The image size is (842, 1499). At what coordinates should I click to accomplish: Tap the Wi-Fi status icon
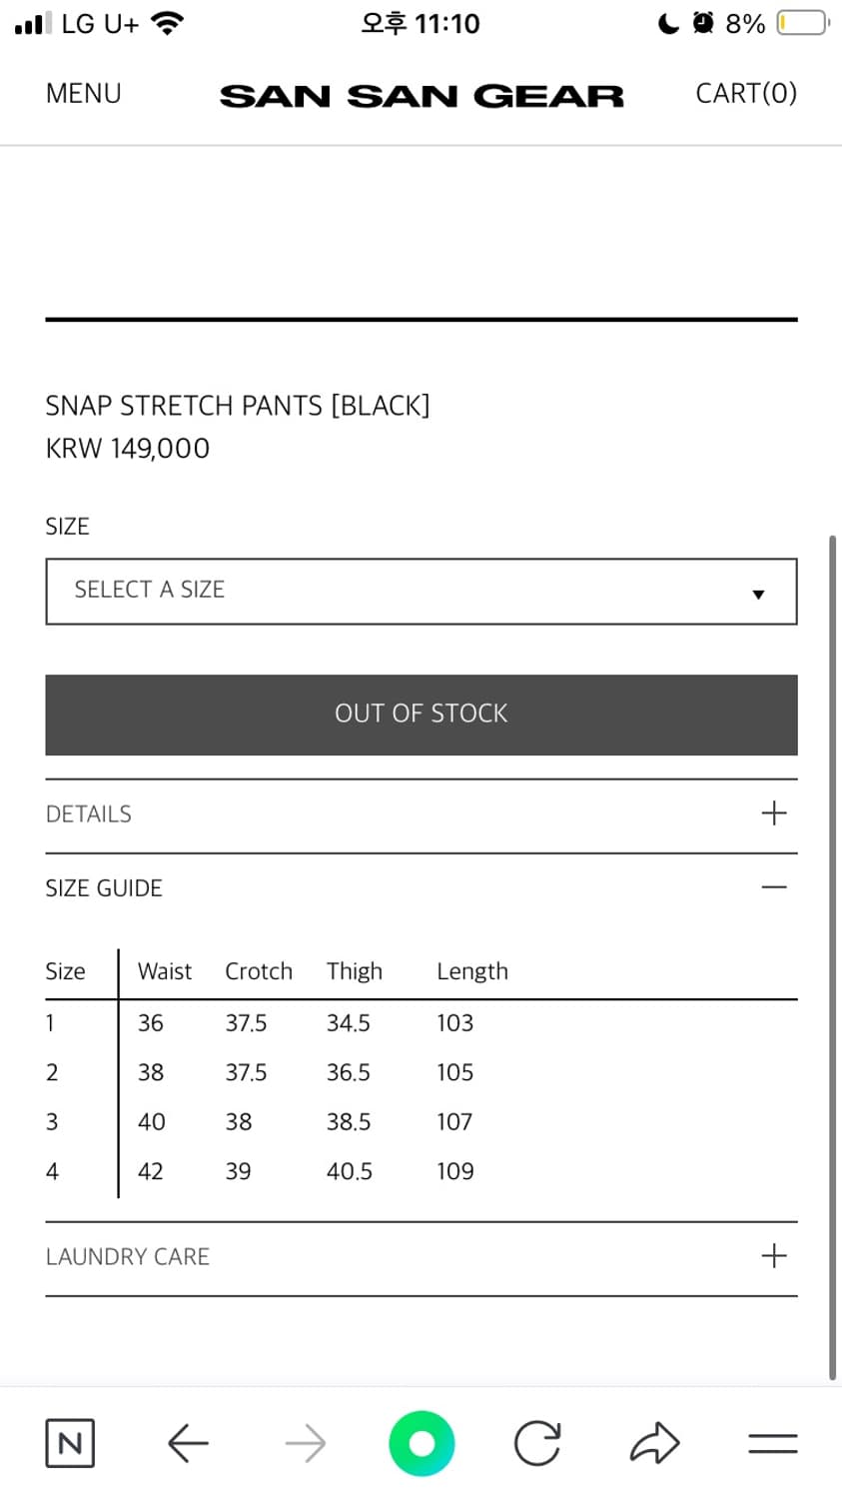(167, 23)
